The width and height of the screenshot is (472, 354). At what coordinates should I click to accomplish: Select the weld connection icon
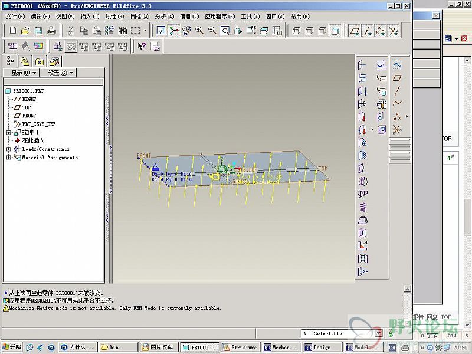point(362,245)
